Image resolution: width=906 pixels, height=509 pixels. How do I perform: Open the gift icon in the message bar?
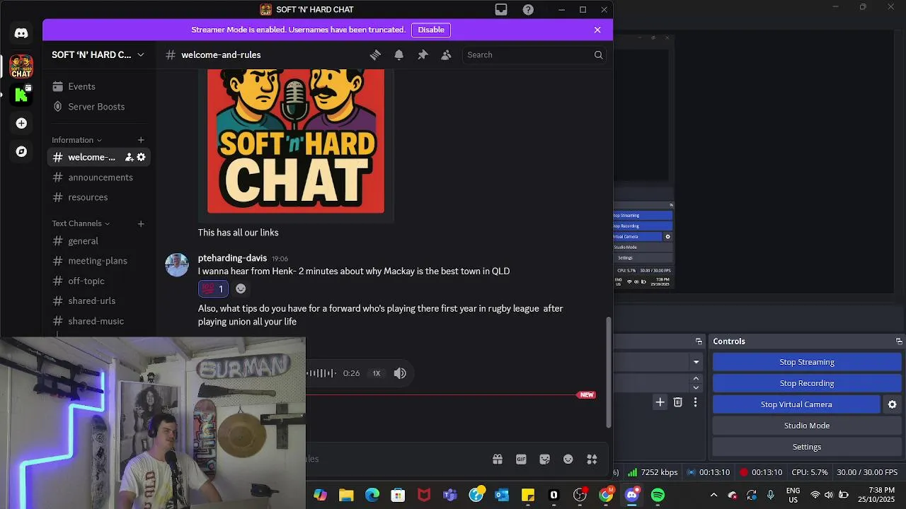point(498,460)
